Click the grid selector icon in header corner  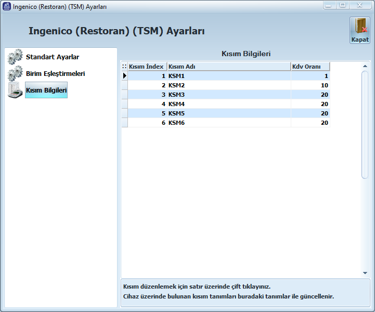pyautogui.click(x=124, y=67)
